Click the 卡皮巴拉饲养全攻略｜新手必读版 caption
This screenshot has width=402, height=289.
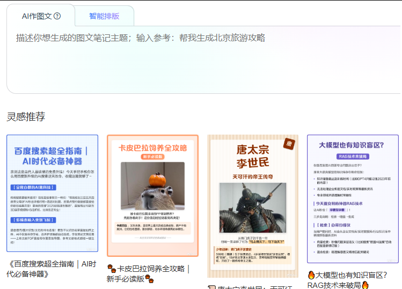pyautogui.click(x=148, y=273)
